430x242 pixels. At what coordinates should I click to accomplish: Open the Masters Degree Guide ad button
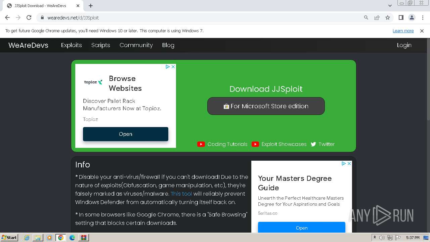pos(302,228)
